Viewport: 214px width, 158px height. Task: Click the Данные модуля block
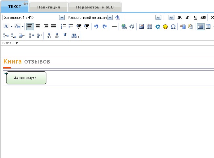pos(25,78)
